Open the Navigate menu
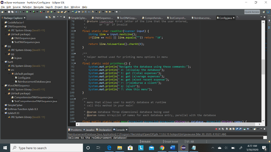The height and width of the screenshot is (152, 271). tap(39, 7)
